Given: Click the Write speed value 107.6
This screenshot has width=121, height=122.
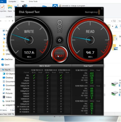Looking at the screenshot, I should point(29,53).
